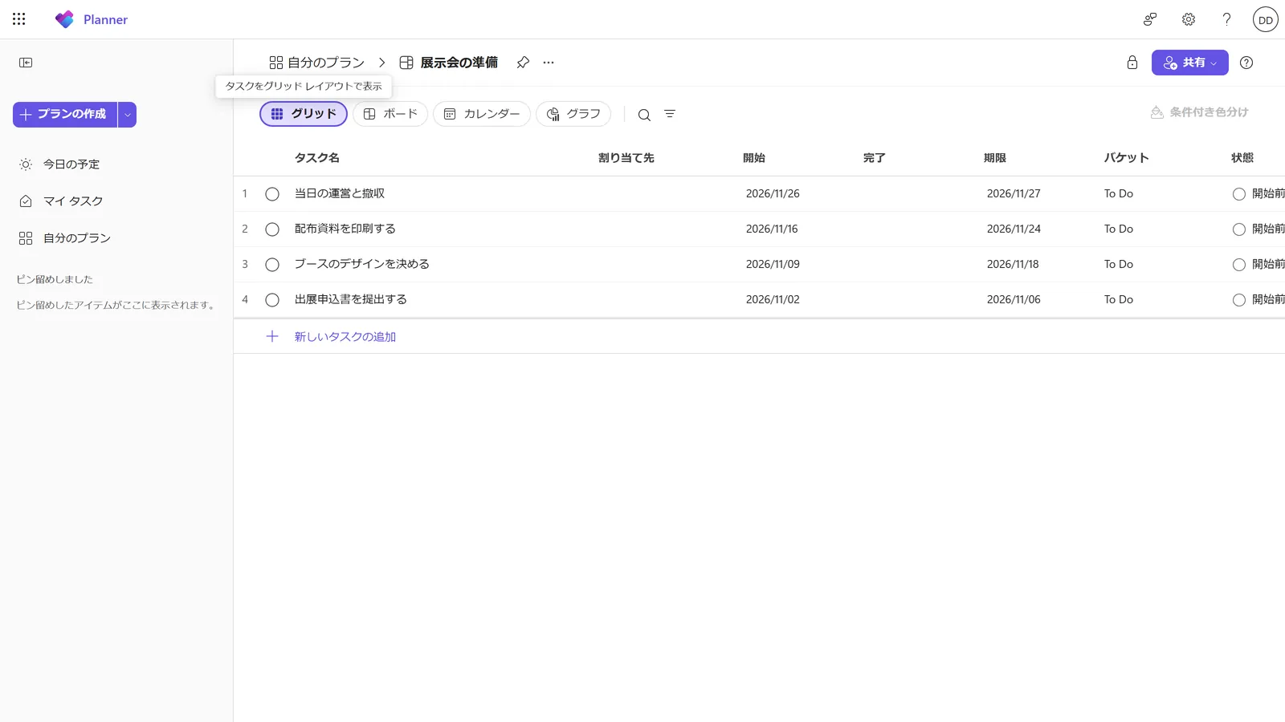Open マイ タスク in sidebar
The image size is (1285, 722).
73,201
